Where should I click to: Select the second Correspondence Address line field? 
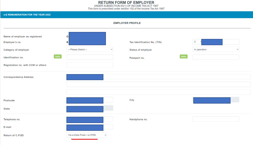158,84
